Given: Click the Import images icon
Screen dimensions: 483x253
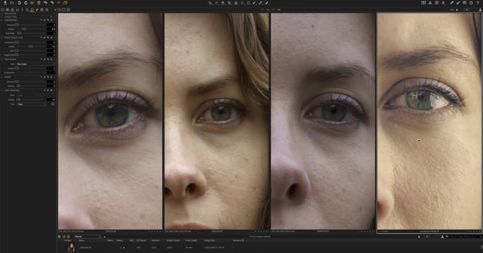Looking at the screenshot, I should [x=4, y=3].
